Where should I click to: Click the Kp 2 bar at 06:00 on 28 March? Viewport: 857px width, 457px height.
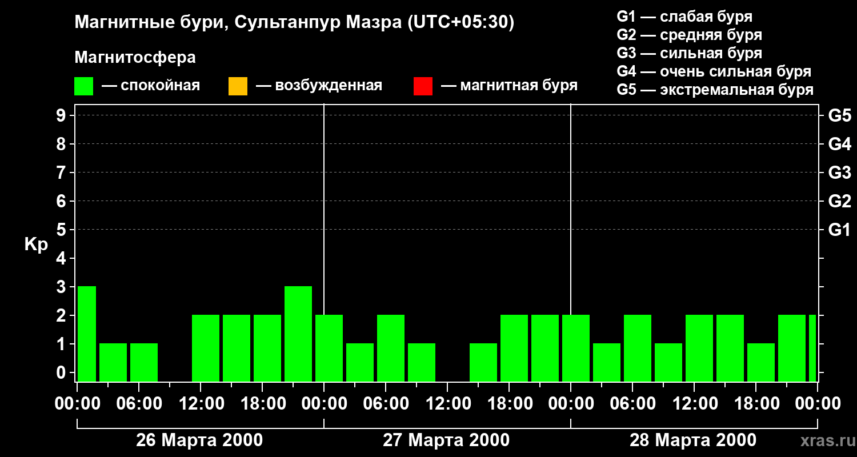[x=638, y=348]
